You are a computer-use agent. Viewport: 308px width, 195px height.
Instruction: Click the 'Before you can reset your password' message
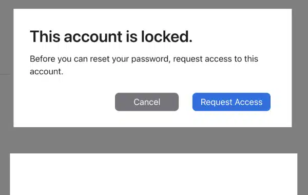[144, 65]
